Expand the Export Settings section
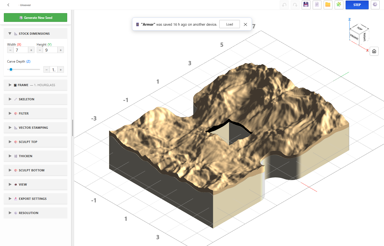Image resolution: width=384 pixels, height=246 pixels. [35, 199]
